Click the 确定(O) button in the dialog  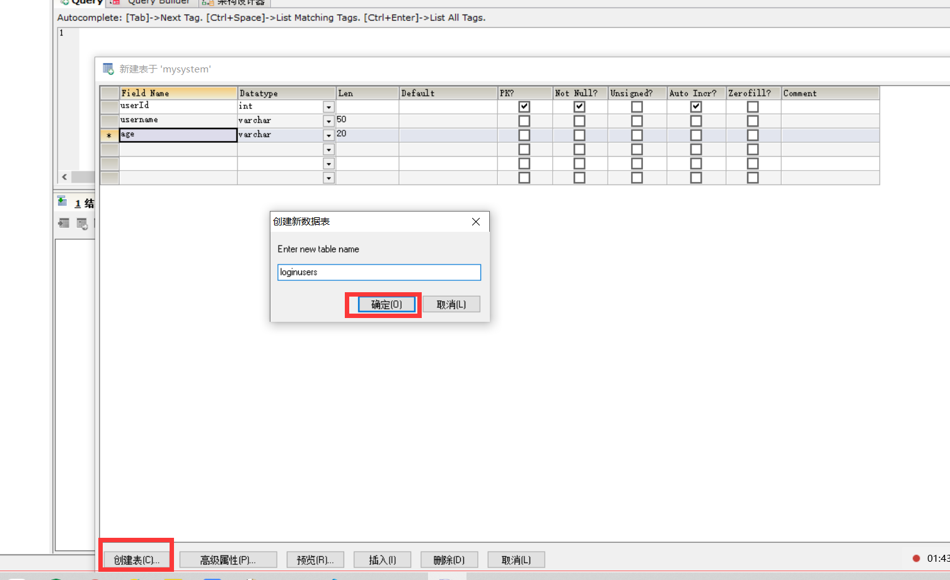[x=386, y=304]
